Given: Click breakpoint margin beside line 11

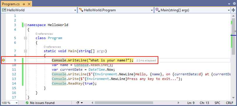Looking at the screenshot, I should (x=3, y=70).
